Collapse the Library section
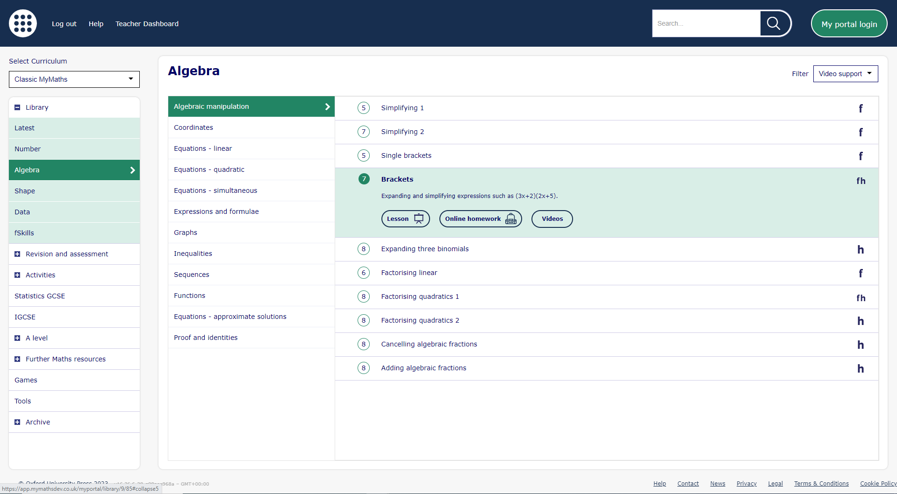897x494 pixels. click(17, 107)
